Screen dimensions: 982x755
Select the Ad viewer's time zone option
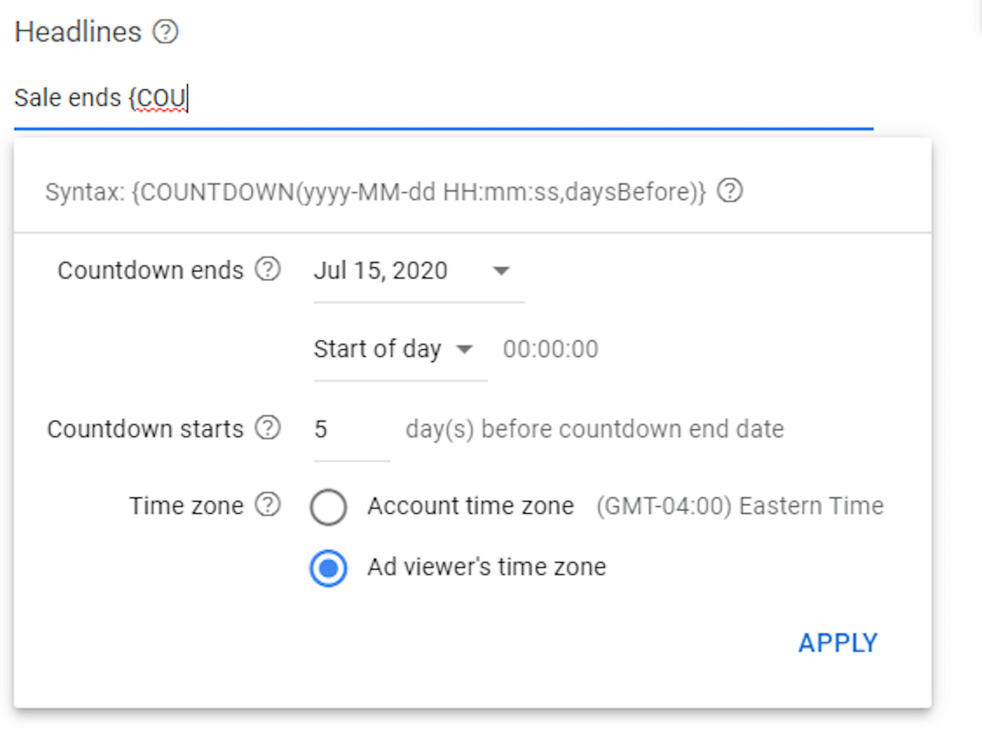point(329,568)
